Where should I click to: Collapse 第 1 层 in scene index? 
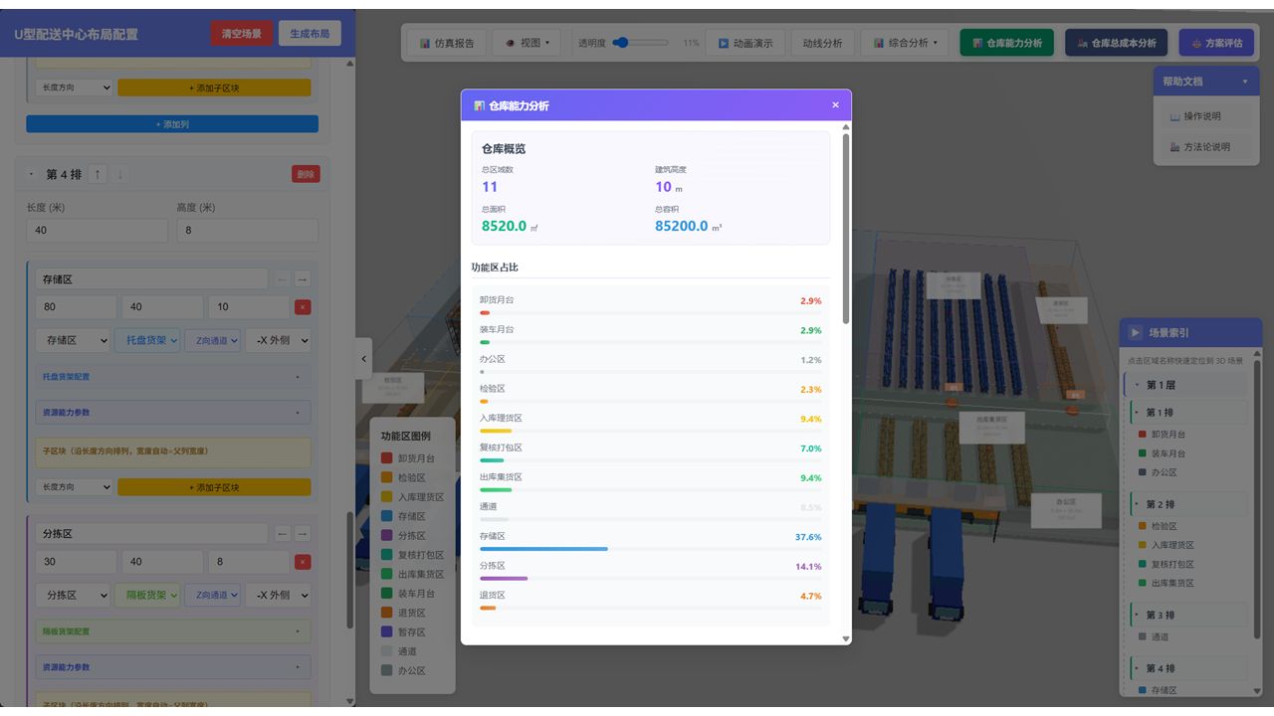pyautogui.click(x=1138, y=385)
